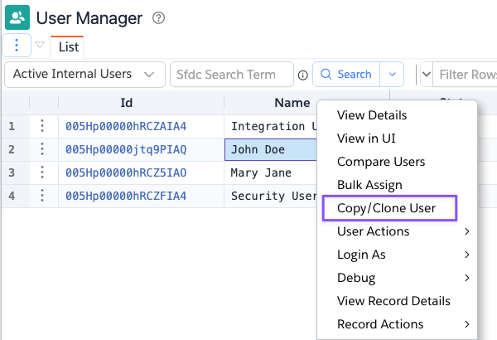Open row actions menu for John Doe row
Screen dimensions: 497x340
coord(41,149)
